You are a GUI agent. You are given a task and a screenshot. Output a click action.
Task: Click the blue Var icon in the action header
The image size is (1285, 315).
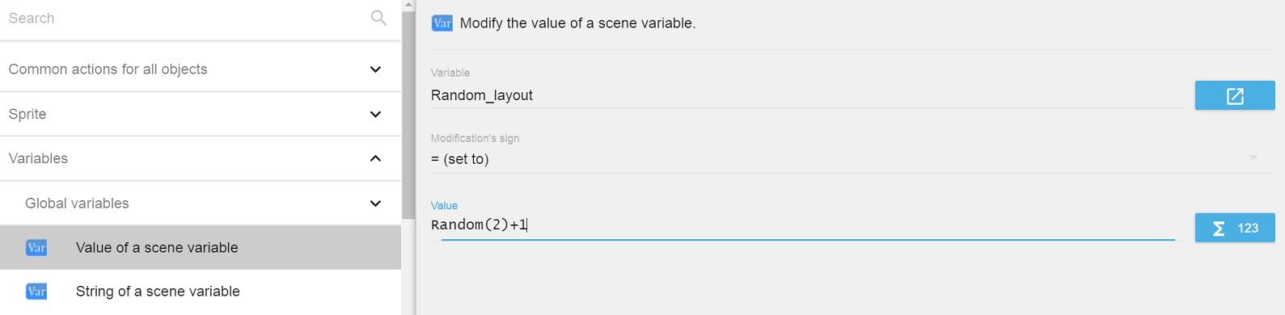(x=442, y=23)
